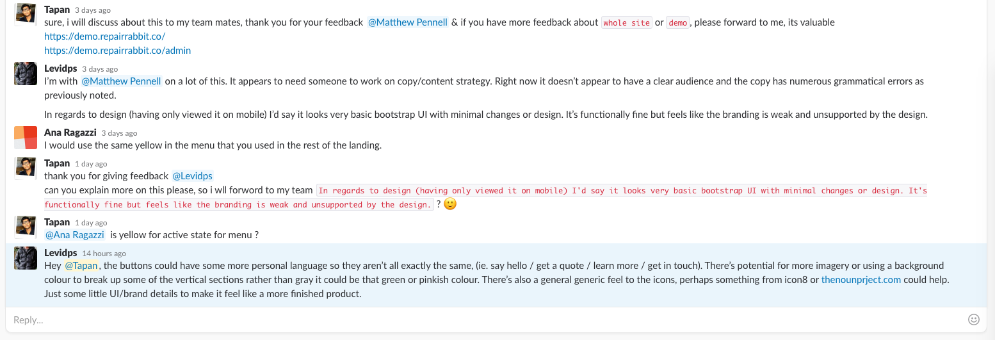
Task: Click '1 day ago' timestamp above yellow menu question
Action: coord(91,223)
